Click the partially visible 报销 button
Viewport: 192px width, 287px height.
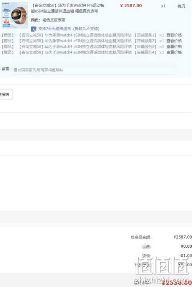tap(6, 94)
